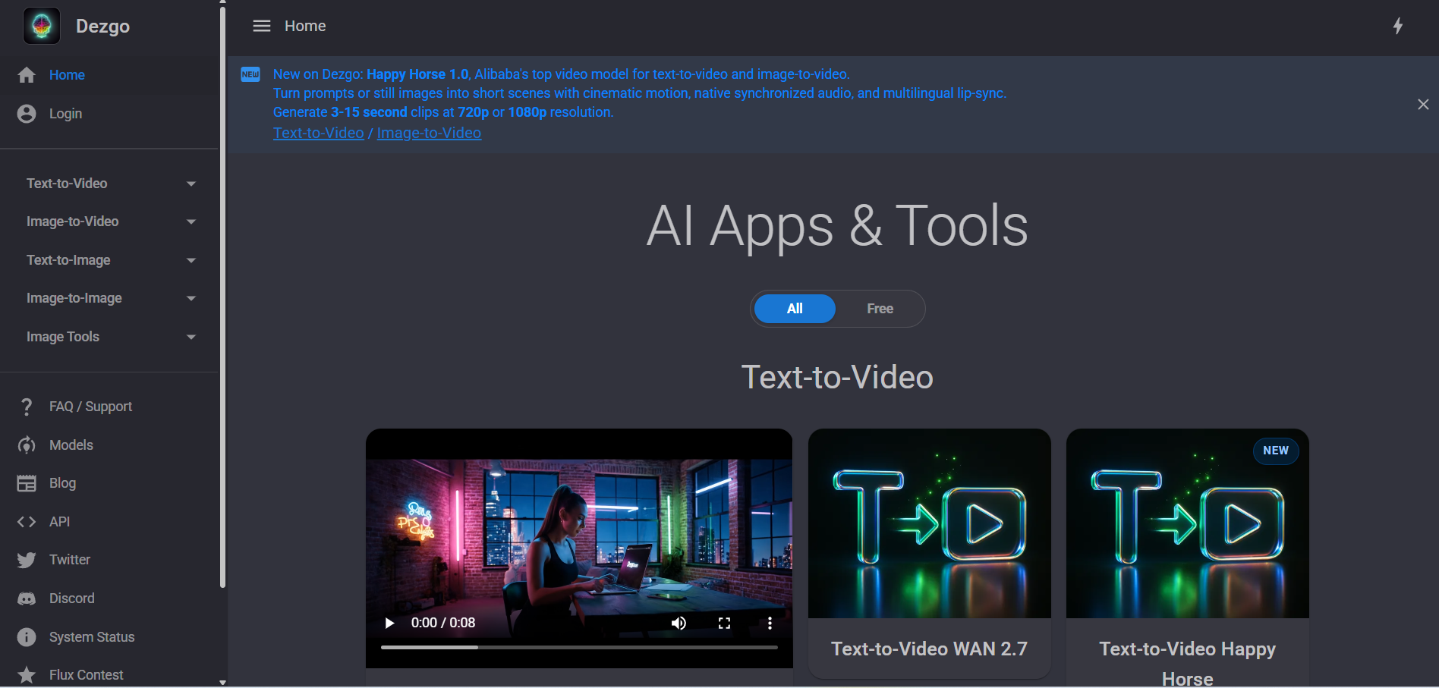Image resolution: width=1439 pixels, height=688 pixels.
Task: Click the lightning bolt icon in header
Action: (x=1398, y=26)
